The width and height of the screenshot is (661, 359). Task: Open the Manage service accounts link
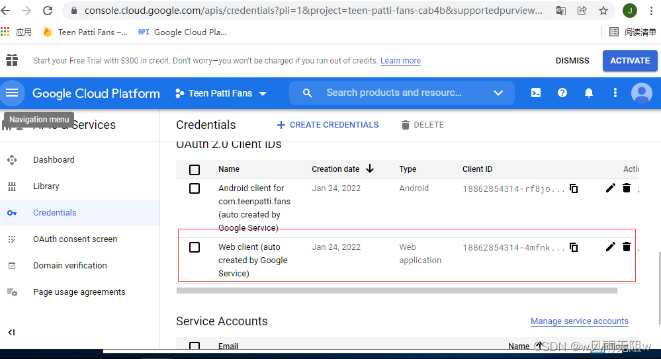(579, 321)
